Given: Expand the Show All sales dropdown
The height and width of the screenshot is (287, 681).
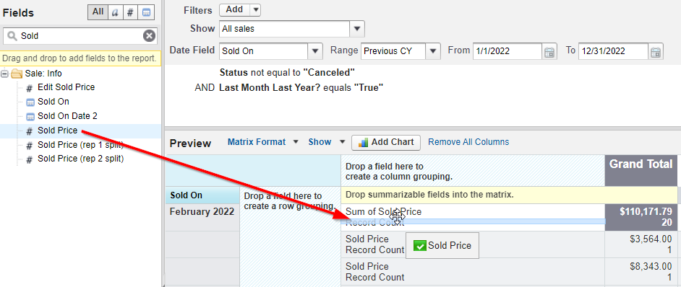Looking at the screenshot, I should click(x=357, y=29).
